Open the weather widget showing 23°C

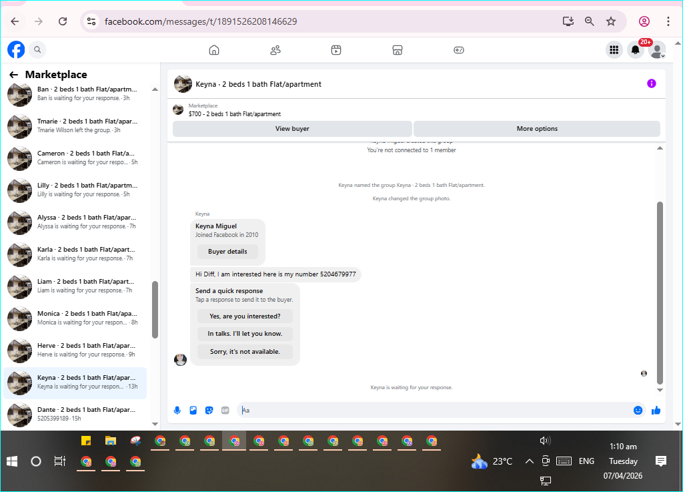(x=492, y=461)
